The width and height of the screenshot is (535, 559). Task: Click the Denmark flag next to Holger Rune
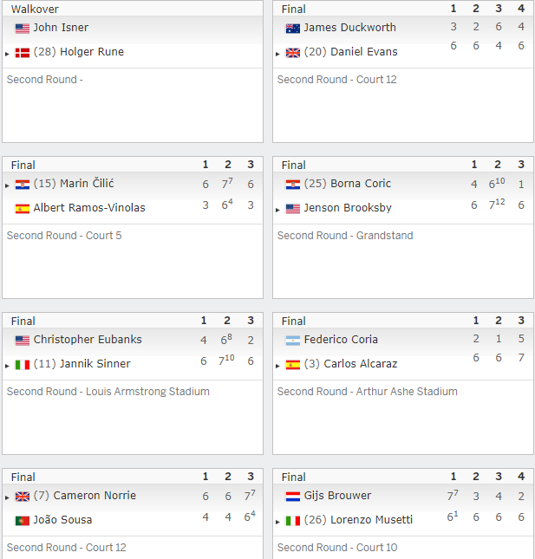(x=23, y=53)
